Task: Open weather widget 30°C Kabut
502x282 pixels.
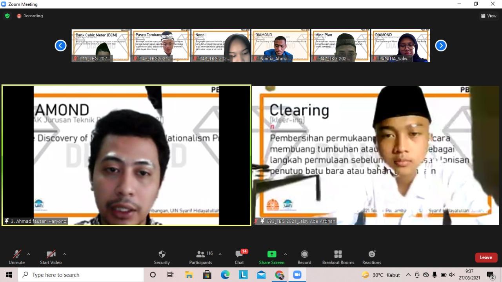Action: click(x=381, y=275)
